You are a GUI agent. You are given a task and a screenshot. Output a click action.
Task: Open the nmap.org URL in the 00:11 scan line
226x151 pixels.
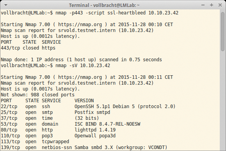pyautogui.click(x=80, y=77)
